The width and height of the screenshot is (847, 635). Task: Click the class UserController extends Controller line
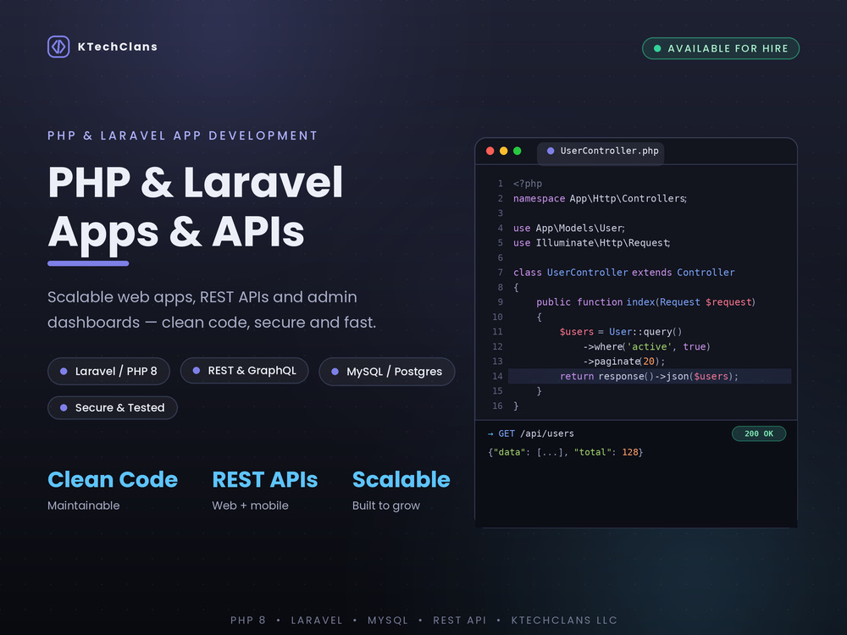pyautogui.click(x=624, y=273)
